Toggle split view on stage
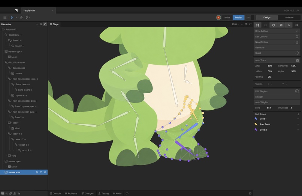Screen dimensions: 302x196 (246, 24)
